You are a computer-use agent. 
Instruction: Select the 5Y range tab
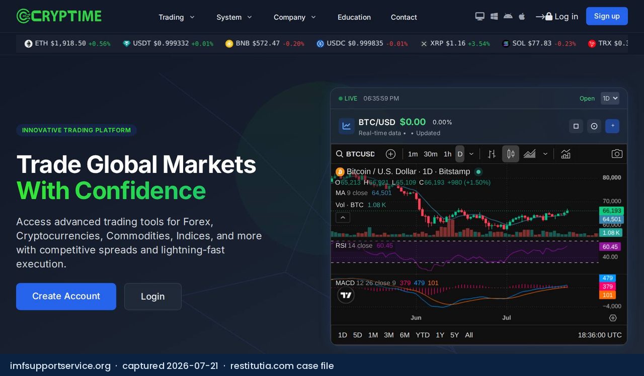pos(454,335)
